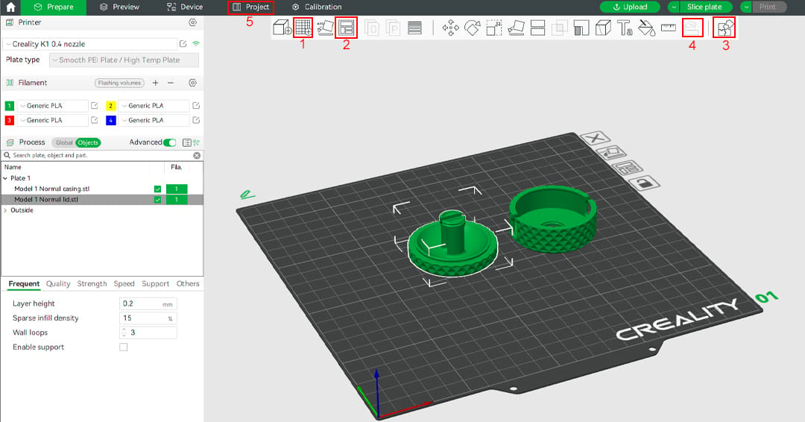Select the Rotate tool icon

tap(473, 28)
